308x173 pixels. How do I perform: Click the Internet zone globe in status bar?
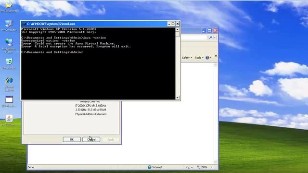click(x=150, y=167)
